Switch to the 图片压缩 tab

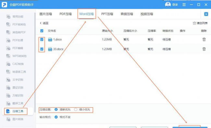tap(46, 14)
